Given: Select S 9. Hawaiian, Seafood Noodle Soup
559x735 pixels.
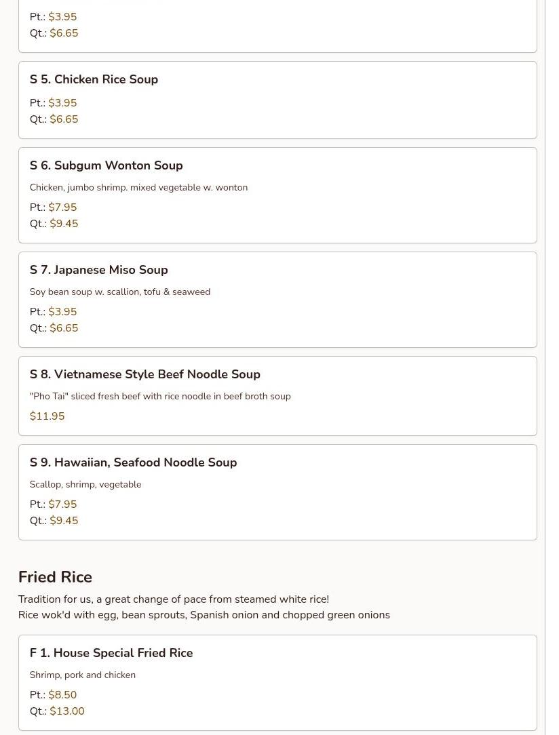Looking at the screenshot, I should [x=133, y=462].
